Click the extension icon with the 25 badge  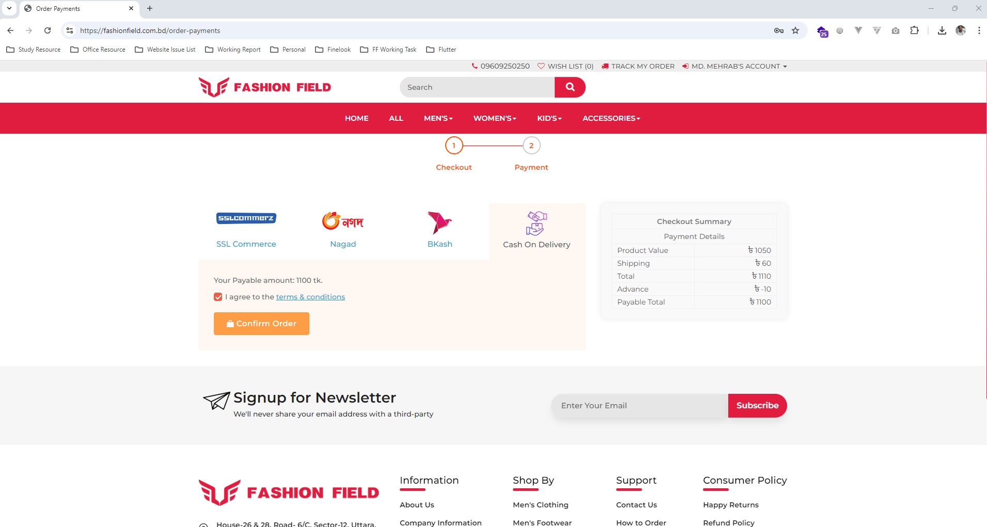coord(822,31)
